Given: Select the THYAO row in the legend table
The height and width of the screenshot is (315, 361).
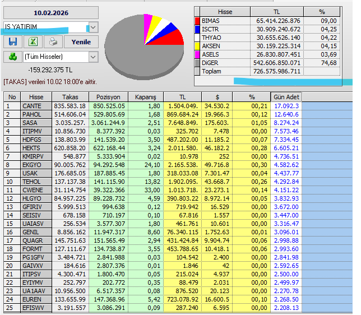Looking at the screenshot, I should tap(267, 38).
